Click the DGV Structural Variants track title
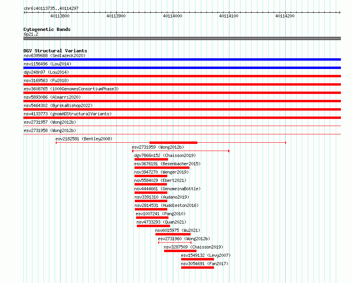The image size is (352, 283). [x=55, y=51]
